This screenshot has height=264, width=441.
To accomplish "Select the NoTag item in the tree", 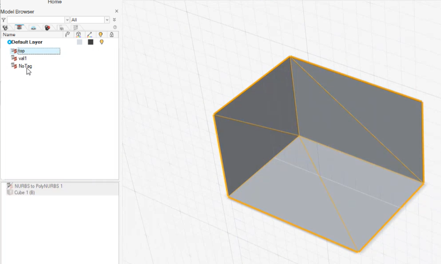I will pyautogui.click(x=25, y=66).
